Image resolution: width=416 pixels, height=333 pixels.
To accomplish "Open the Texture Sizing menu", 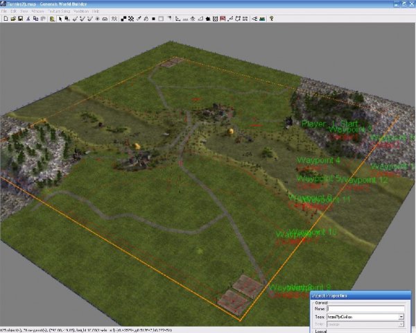I will (60, 12).
